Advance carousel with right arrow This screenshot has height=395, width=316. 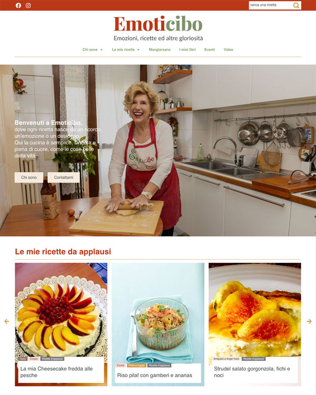coord(309,321)
